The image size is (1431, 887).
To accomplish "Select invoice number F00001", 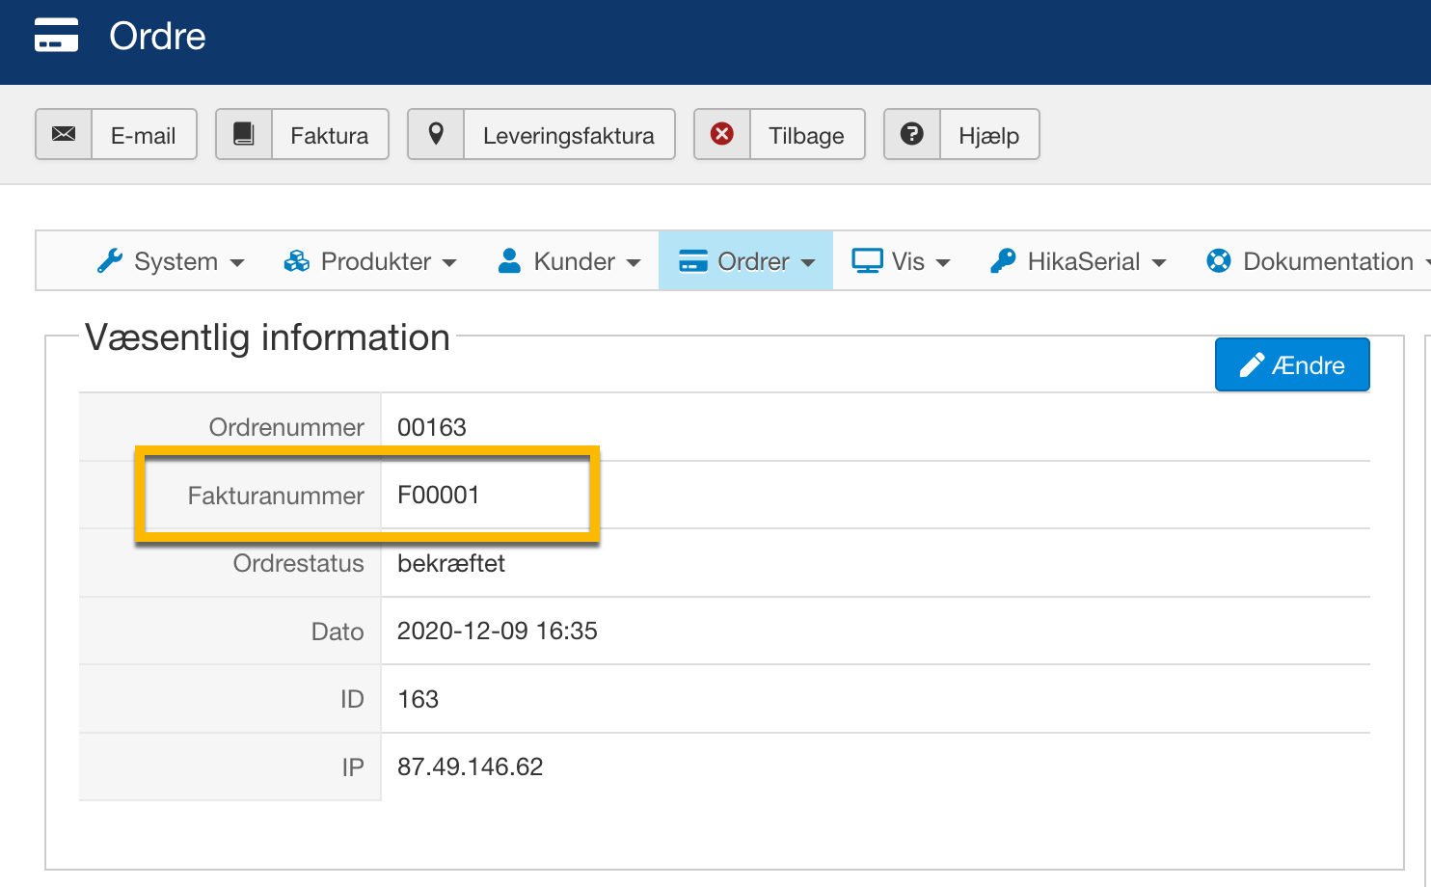I will 439,496.
